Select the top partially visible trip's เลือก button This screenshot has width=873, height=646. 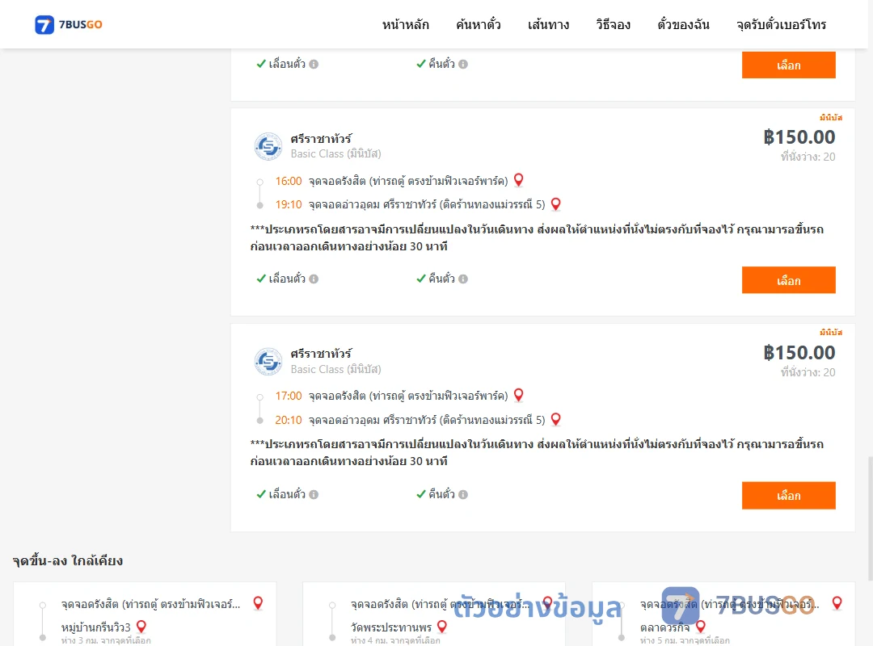[x=788, y=65]
